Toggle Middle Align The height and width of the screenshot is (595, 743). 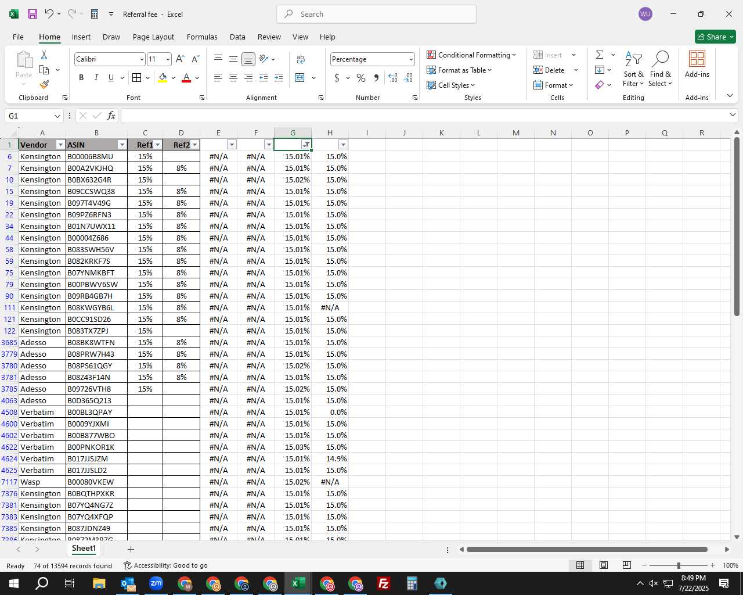[x=233, y=59]
